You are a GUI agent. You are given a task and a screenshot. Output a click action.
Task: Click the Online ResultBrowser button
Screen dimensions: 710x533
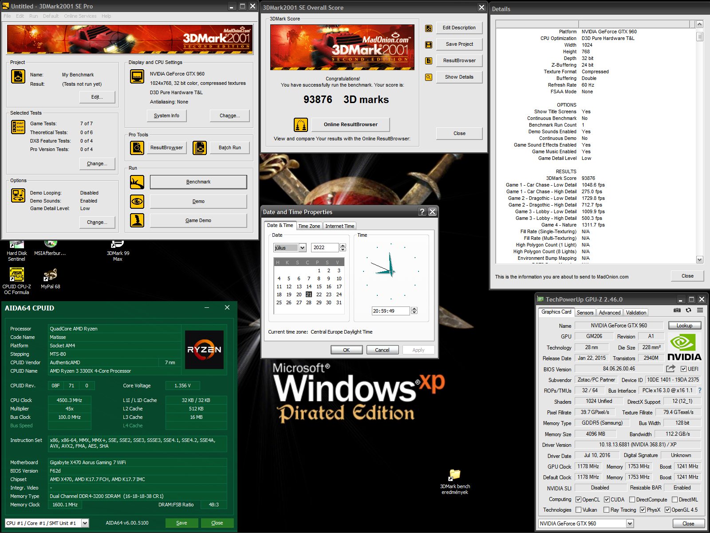(x=351, y=124)
